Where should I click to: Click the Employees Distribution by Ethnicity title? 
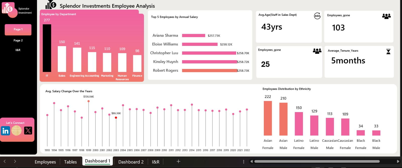[287, 89]
